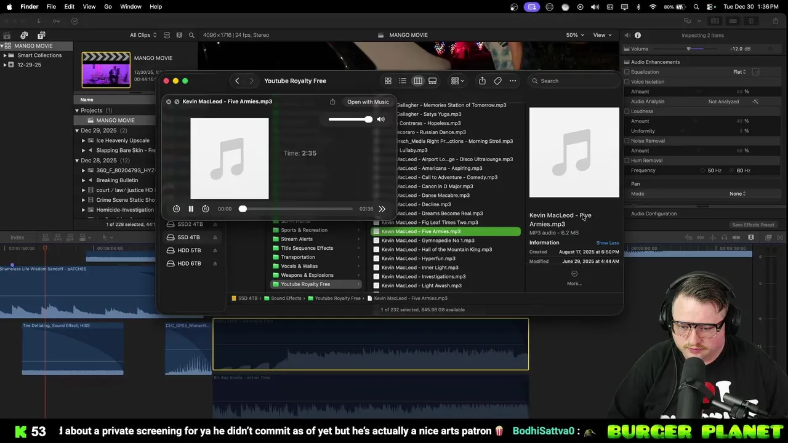The image size is (788, 443).
Task: Mute audio with the preview speaker icon
Action: [380, 119]
